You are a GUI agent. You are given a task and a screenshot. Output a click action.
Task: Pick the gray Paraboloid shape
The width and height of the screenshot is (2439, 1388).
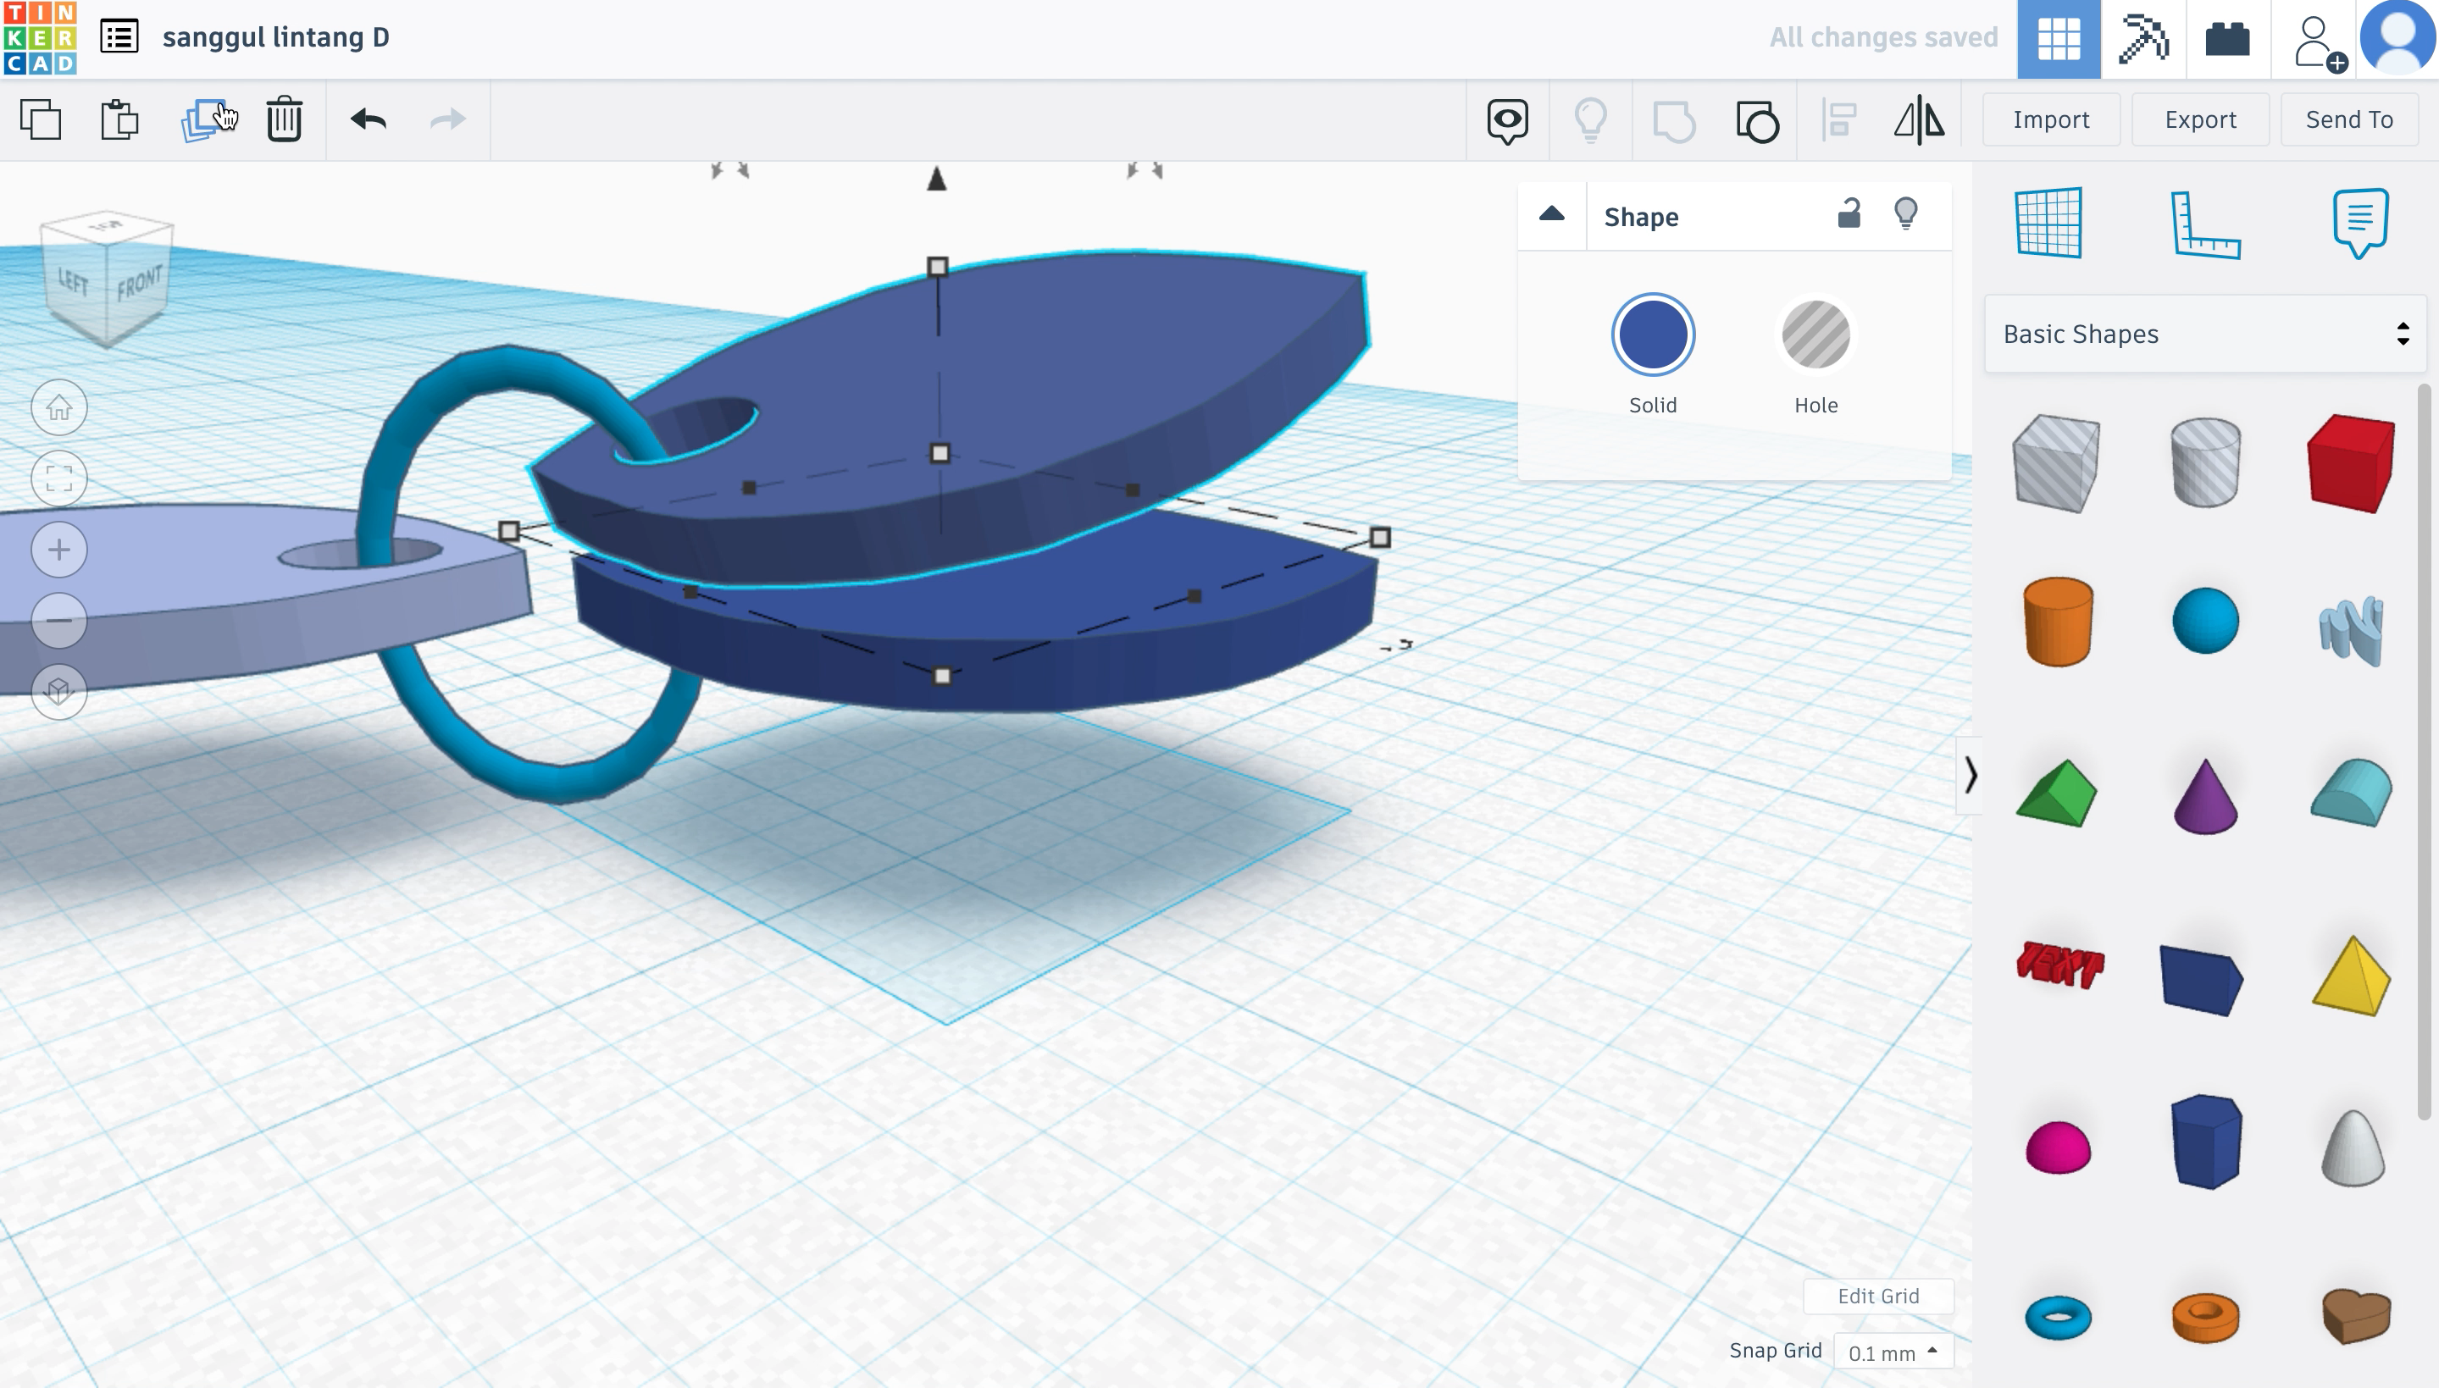[2353, 1147]
